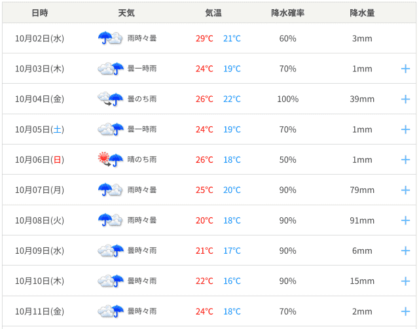
Task: Click the weather icon for 10月03日(木)
Action: [110, 68]
